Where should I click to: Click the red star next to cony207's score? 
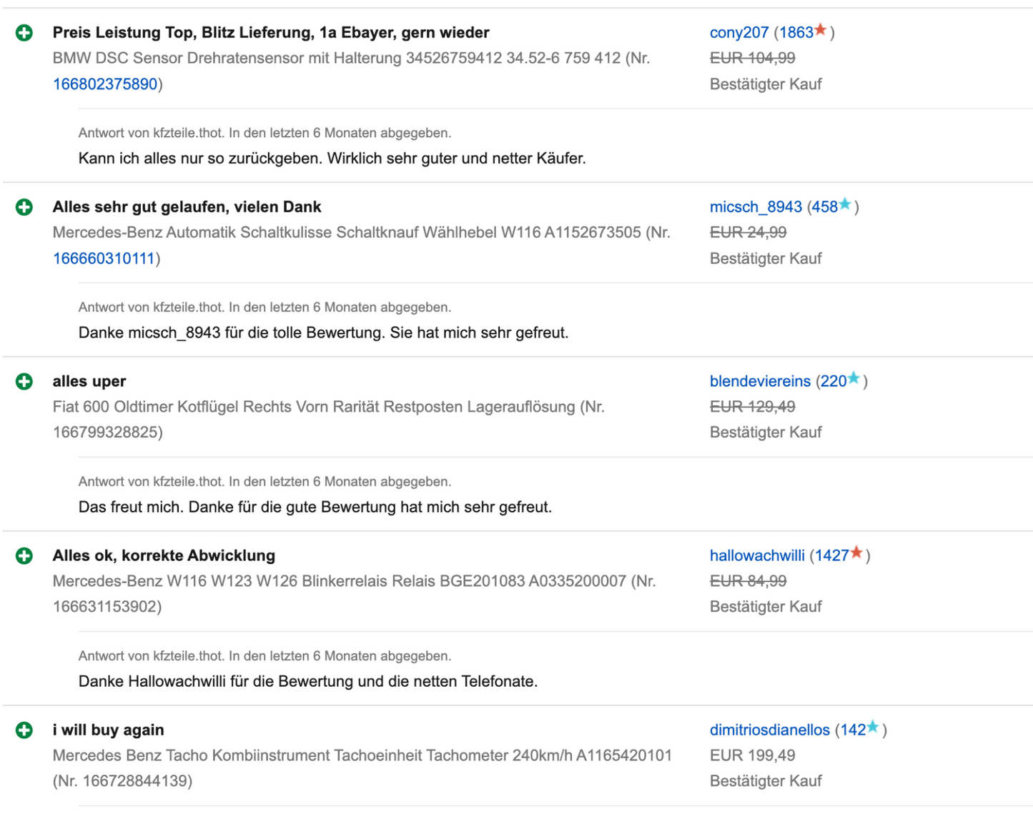pos(821,30)
